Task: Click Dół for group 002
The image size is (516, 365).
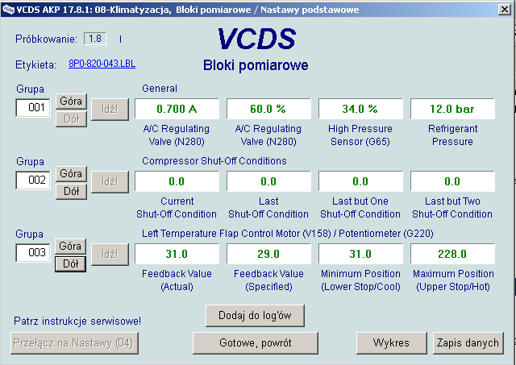Action: click(71, 192)
